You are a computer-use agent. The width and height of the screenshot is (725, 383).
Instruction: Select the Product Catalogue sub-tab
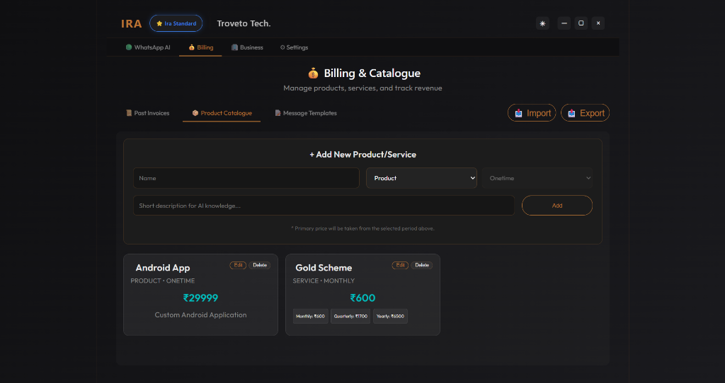coord(222,113)
